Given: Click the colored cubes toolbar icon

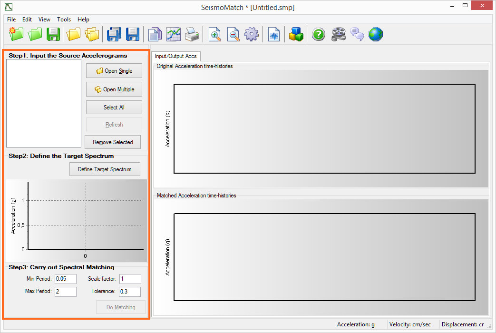Looking at the screenshot, I should (296, 34).
